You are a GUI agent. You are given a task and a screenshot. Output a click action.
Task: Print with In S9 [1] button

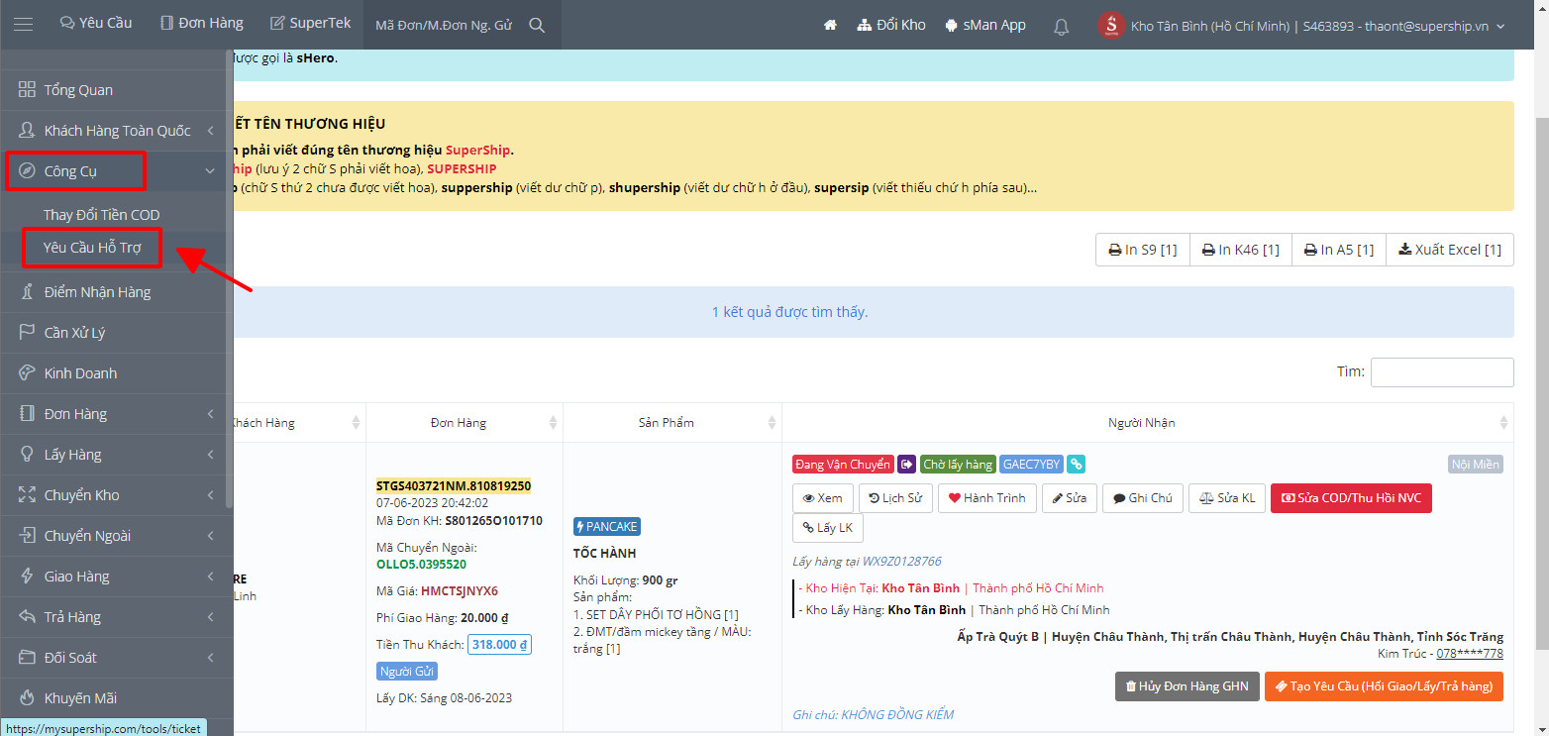[1142, 250]
